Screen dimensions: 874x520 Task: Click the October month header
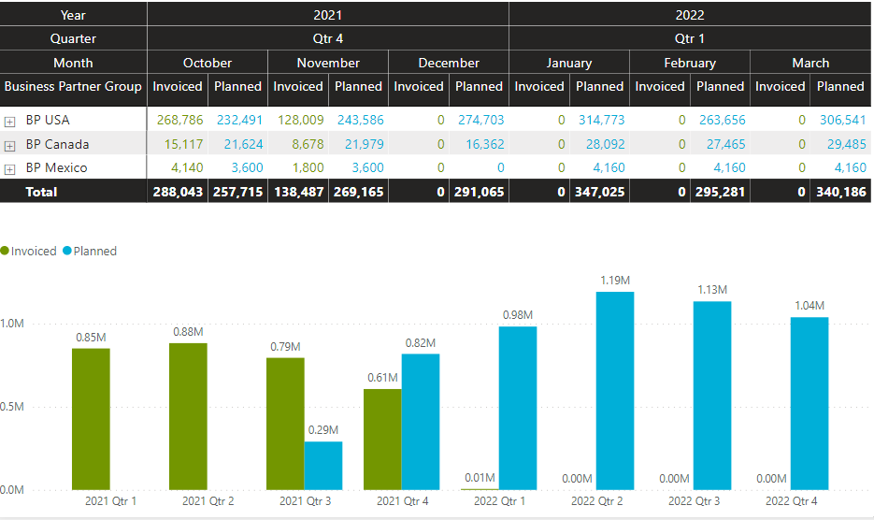208,63
